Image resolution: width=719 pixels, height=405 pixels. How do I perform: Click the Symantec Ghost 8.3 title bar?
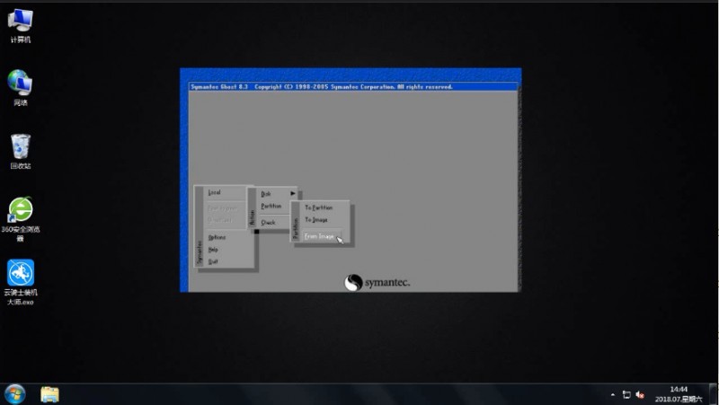(x=353, y=86)
